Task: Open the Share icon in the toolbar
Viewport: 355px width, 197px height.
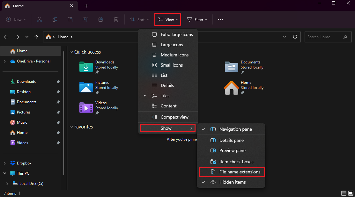Action: [x=101, y=19]
